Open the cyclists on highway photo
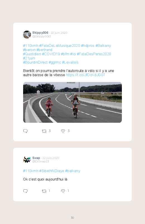The width and height of the screenshot is (145, 224). [x=72, y=102]
